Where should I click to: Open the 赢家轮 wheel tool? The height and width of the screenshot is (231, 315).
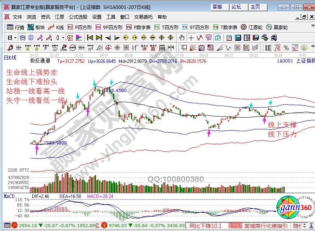(x=276, y=27)
